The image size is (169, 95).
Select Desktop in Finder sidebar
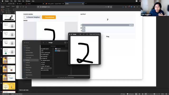[x=28, y=70]
